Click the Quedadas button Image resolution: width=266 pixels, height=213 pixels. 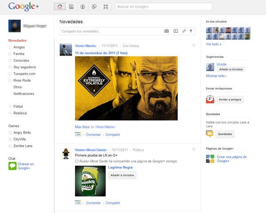(225, 134)
